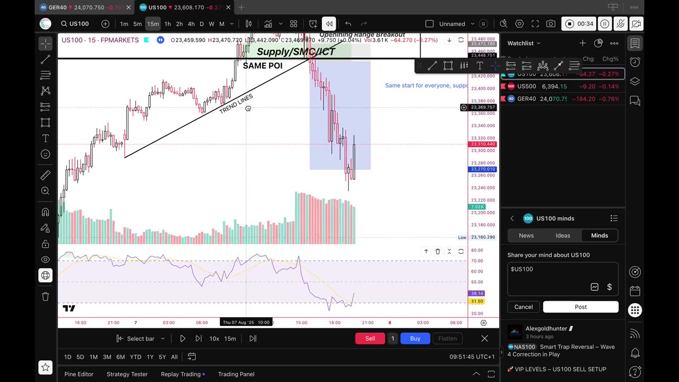Toggle hide all drawings eye icon
The width and height of the screenshot is (679, 382).
(x=46, y=259)
